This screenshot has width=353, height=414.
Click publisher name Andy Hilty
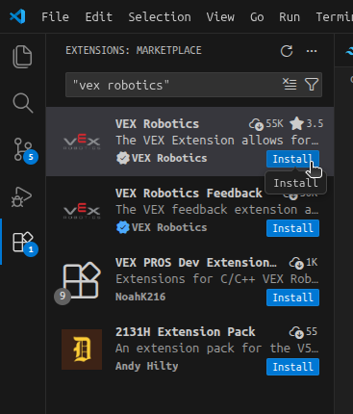[147, 366]
